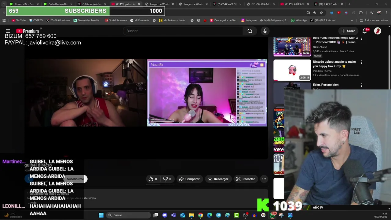Open video options for Daft Punk Mega Man video
The height and width of the screenshot is (220, 391).
pos(362,39)
